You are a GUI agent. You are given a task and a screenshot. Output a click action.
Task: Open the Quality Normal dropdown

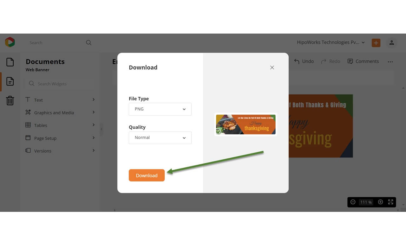160,137
